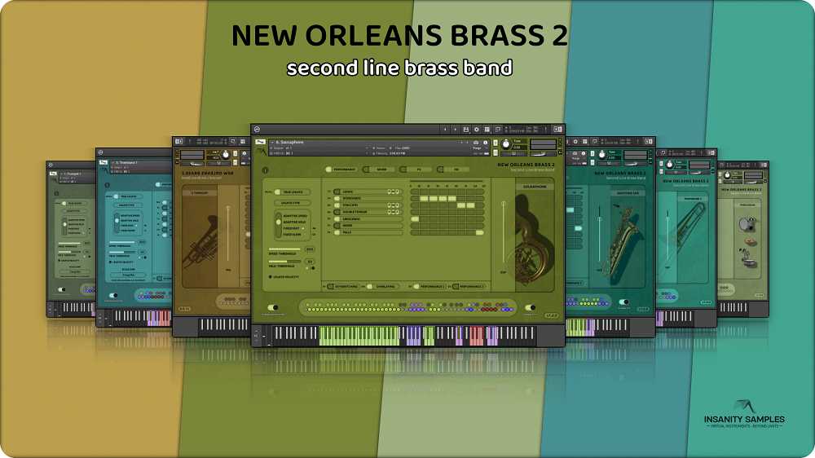Click Kontakt logo in Trombone 1 window header
The image size is (815, 458).
pyautogui.click(x=101, y=152)
